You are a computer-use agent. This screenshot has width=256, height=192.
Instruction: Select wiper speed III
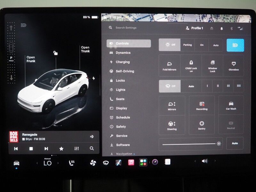(228, 86)
